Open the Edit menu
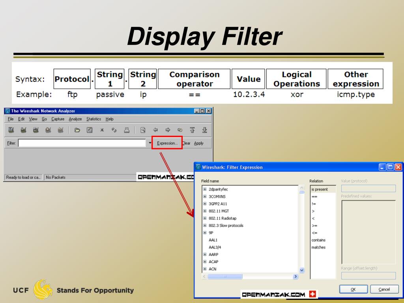 click(21, 119)
